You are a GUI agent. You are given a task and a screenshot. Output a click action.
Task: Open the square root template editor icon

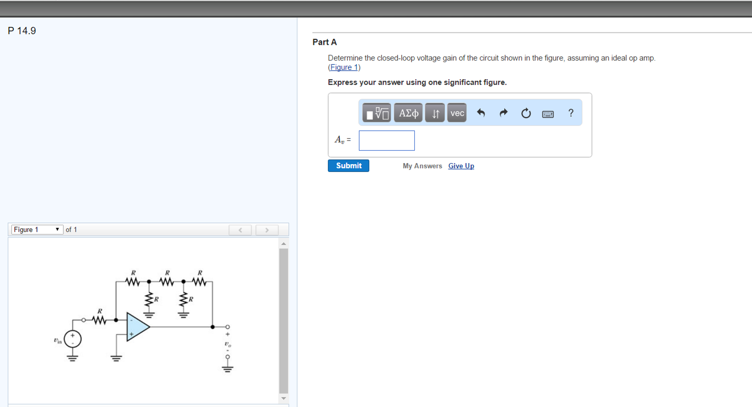(x=376, y=113)
